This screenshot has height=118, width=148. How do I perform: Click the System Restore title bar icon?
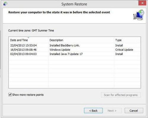pyautogui.click(x=5, y=4)
